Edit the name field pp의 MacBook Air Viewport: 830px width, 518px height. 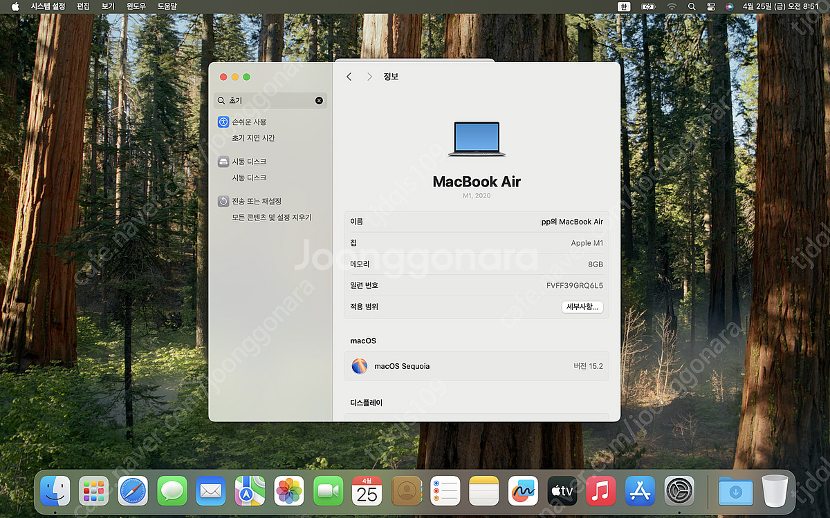pyautogui.click(x=572, y=222)
